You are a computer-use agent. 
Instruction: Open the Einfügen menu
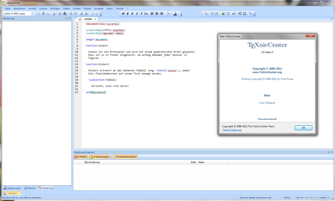click(55, 9)
